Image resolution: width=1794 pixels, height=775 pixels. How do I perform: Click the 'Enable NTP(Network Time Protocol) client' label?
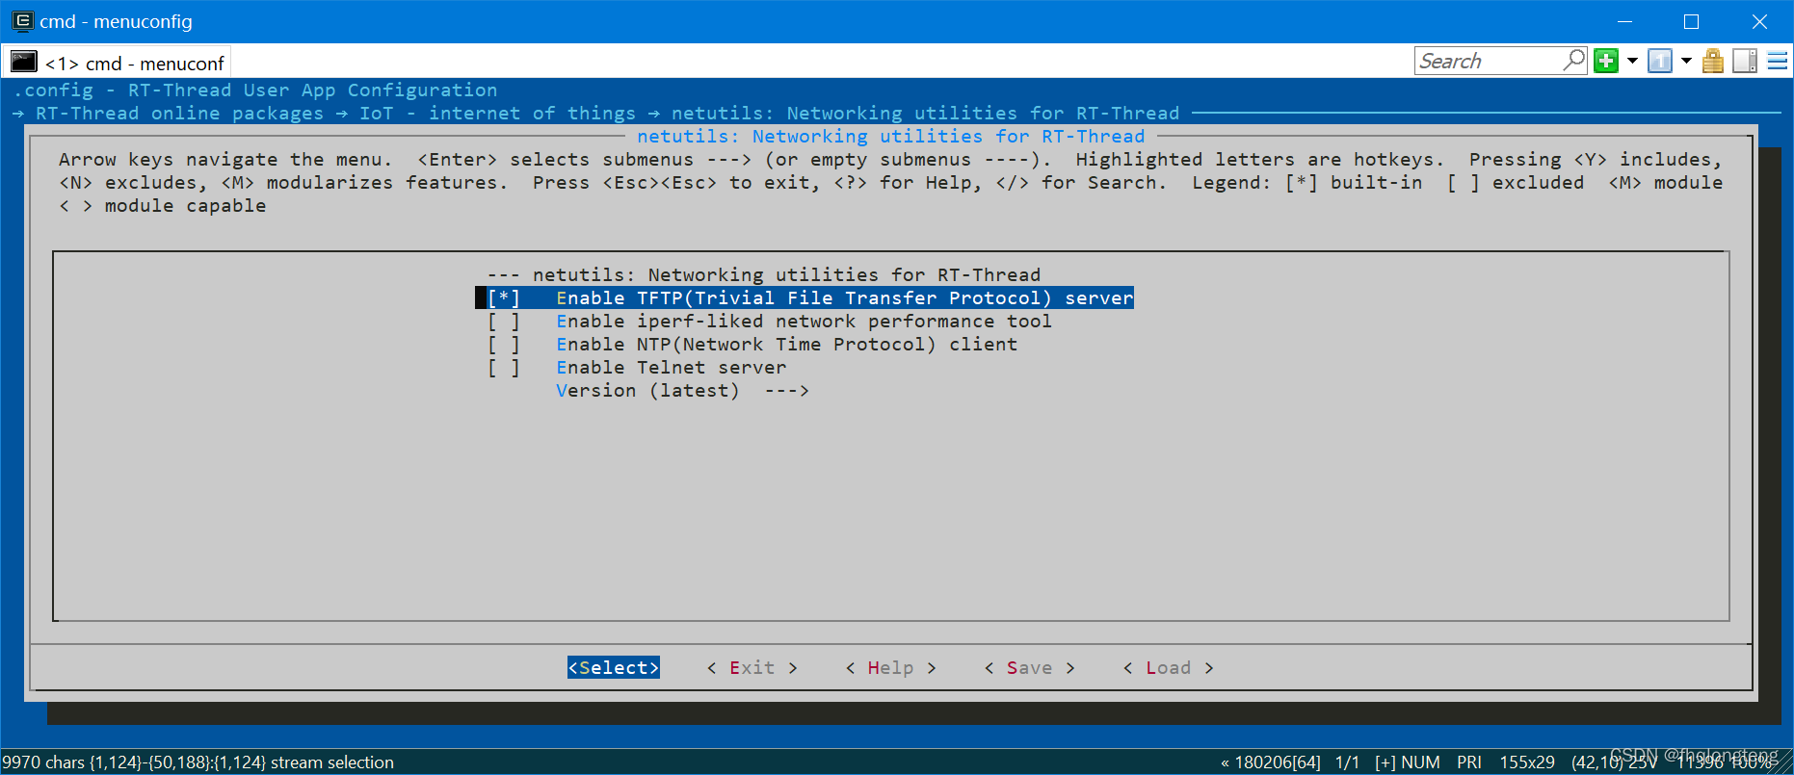coord(786,345)
